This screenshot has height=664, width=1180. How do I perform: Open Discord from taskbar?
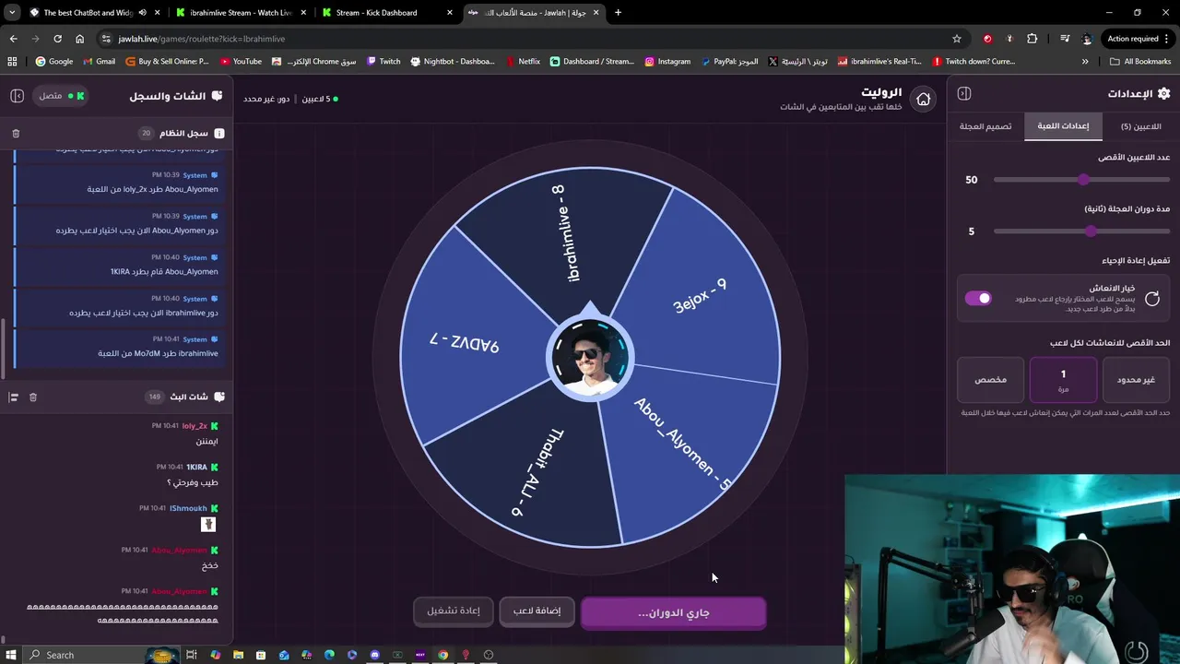click(374, 655)
